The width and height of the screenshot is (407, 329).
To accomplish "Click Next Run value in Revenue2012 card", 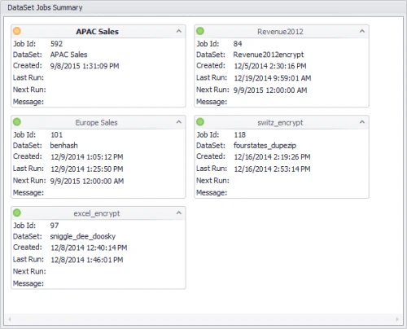I will (270, 90).
